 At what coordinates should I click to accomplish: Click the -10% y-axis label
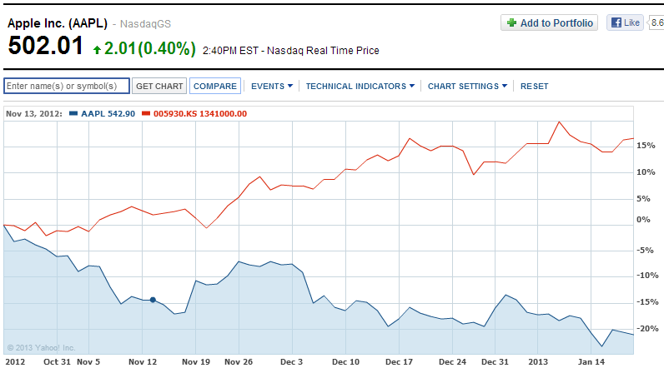pos(647,276)
